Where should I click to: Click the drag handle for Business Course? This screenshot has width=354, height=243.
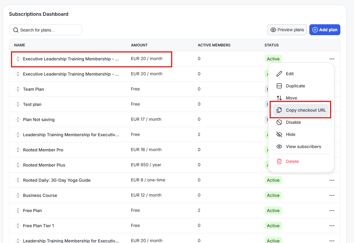click(18, 195)
